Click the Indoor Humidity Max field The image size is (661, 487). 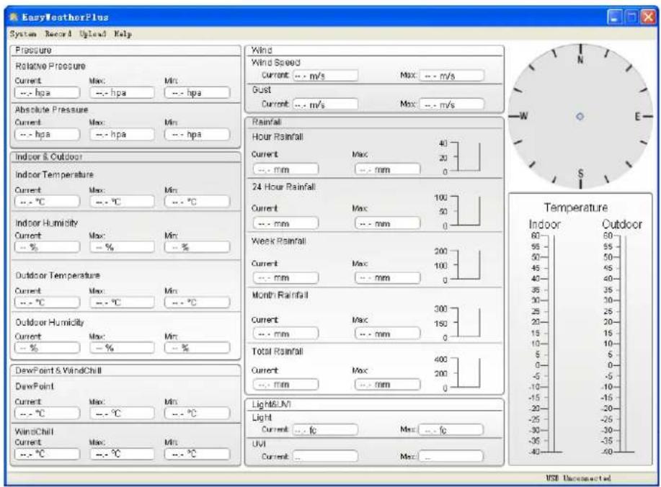[x=123, y=247]
